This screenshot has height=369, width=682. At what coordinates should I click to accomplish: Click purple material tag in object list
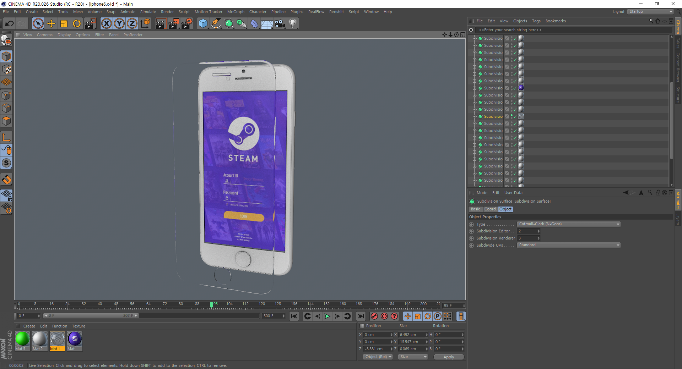click(x=521, y=88)
